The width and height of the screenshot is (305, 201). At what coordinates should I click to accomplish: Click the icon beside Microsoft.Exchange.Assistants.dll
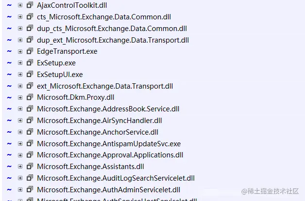pyautogui.click(x=30, y=167)
